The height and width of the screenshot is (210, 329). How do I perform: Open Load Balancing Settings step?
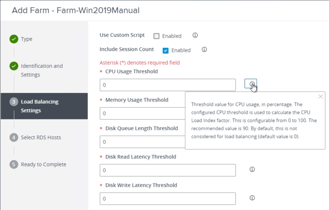coord(39,106)
